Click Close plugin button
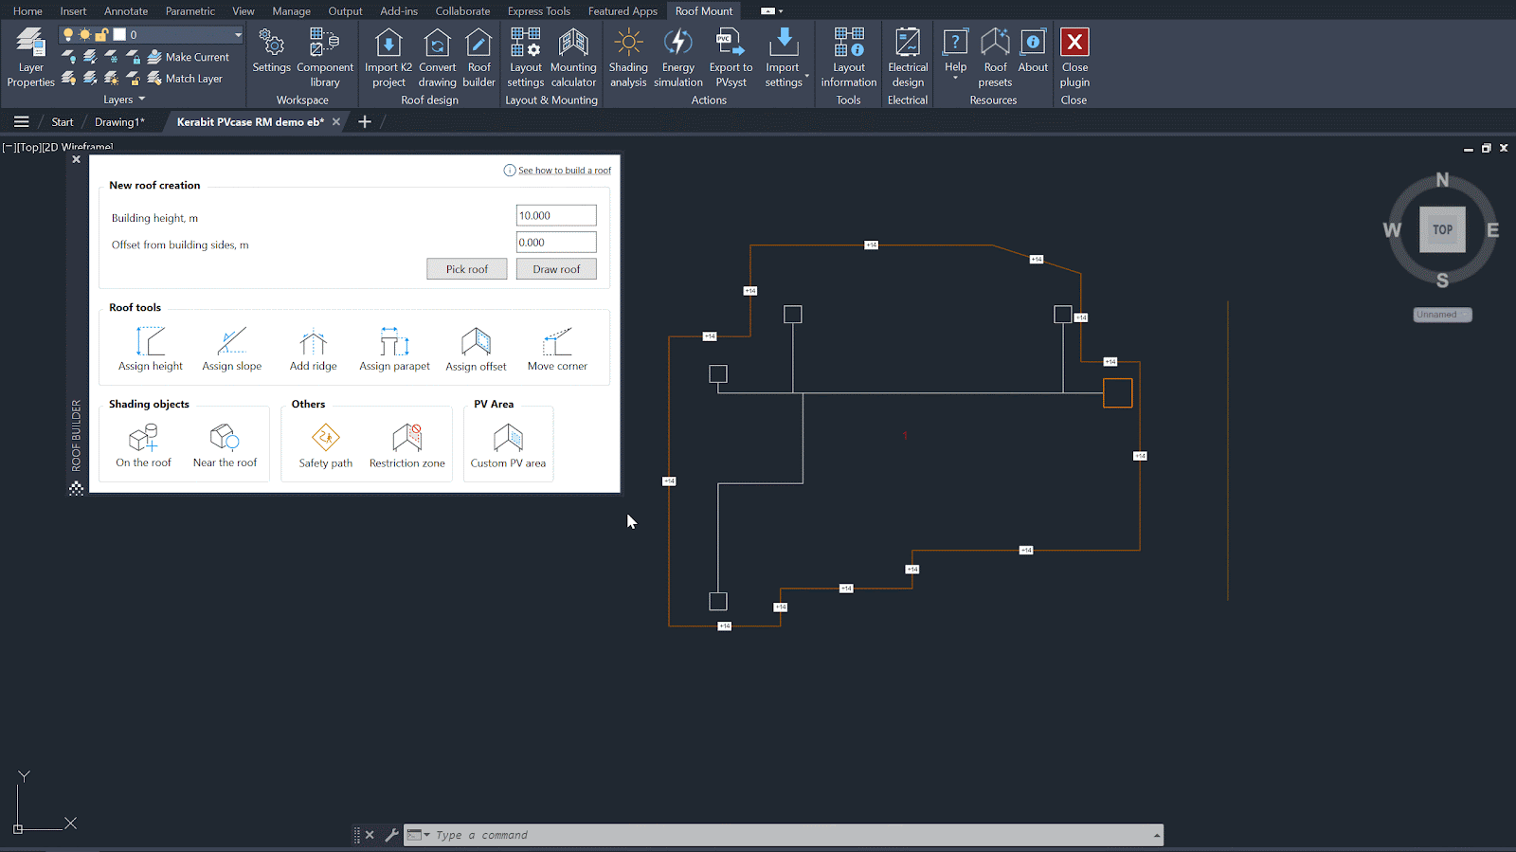The height and width of the screenshot is (852, 1516). pyautogui.click(x=1074, y=58)
